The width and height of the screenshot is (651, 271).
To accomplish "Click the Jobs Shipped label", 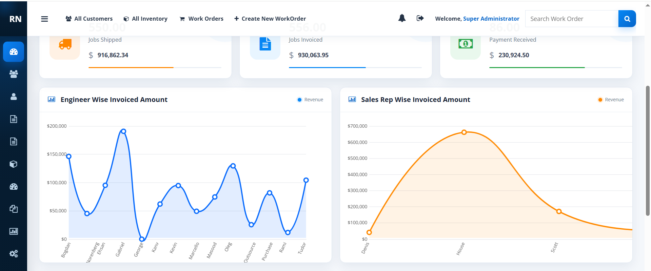I will tap(105, 40).
